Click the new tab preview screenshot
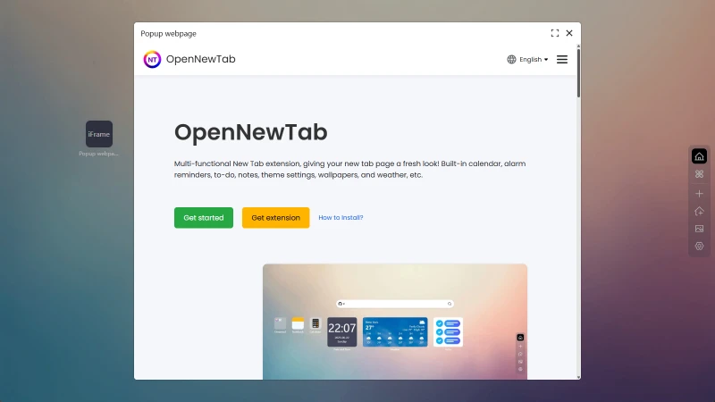 click(395, 322)
